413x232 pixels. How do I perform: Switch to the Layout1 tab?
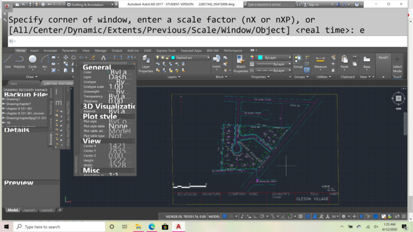tap(29, 210)
